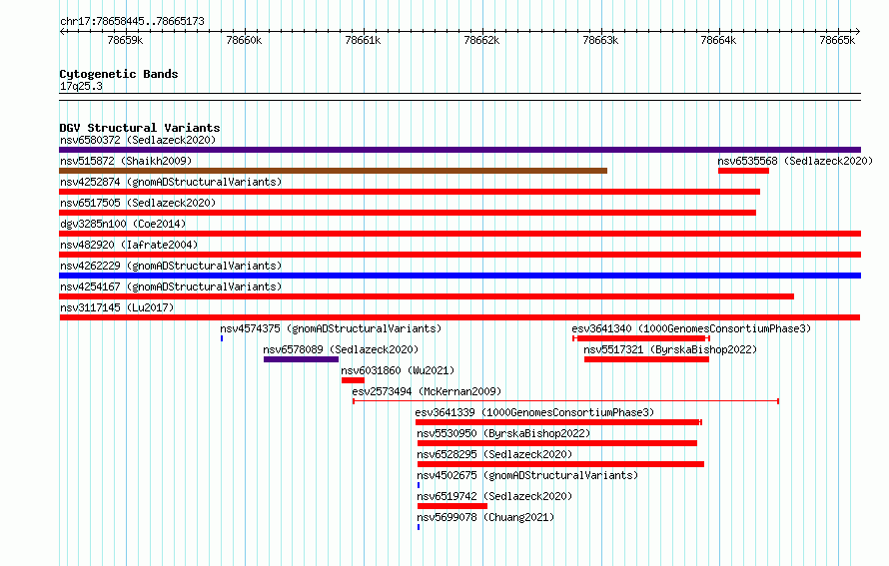Click the tiny blue nsv5699078 marker
The image size is (889, 566).
(419, 527)
